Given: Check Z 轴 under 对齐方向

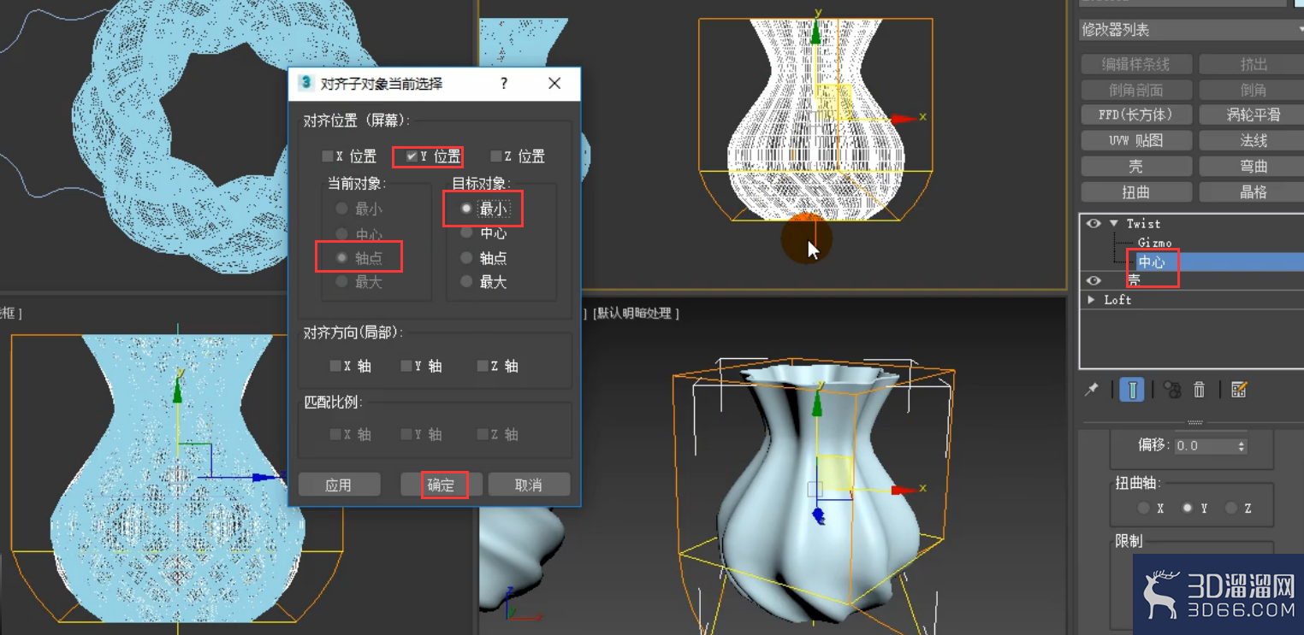Looking at the screenshot, I should point(483,366).
